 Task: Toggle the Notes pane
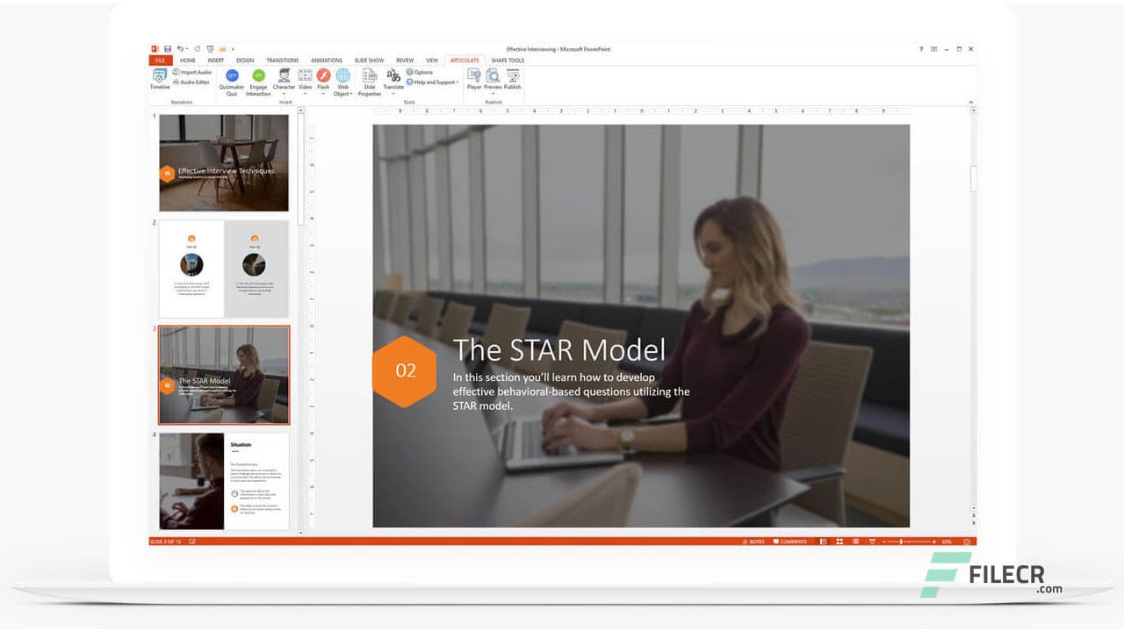(x=754, y=542)
